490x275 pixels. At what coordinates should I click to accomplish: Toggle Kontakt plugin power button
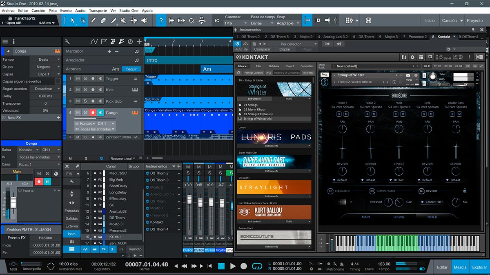[x=238, y=44]
